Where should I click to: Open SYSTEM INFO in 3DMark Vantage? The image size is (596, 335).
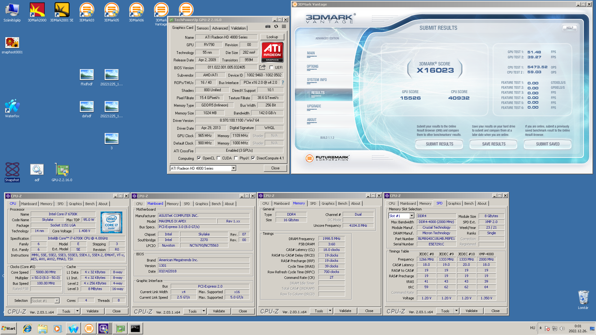317,80
